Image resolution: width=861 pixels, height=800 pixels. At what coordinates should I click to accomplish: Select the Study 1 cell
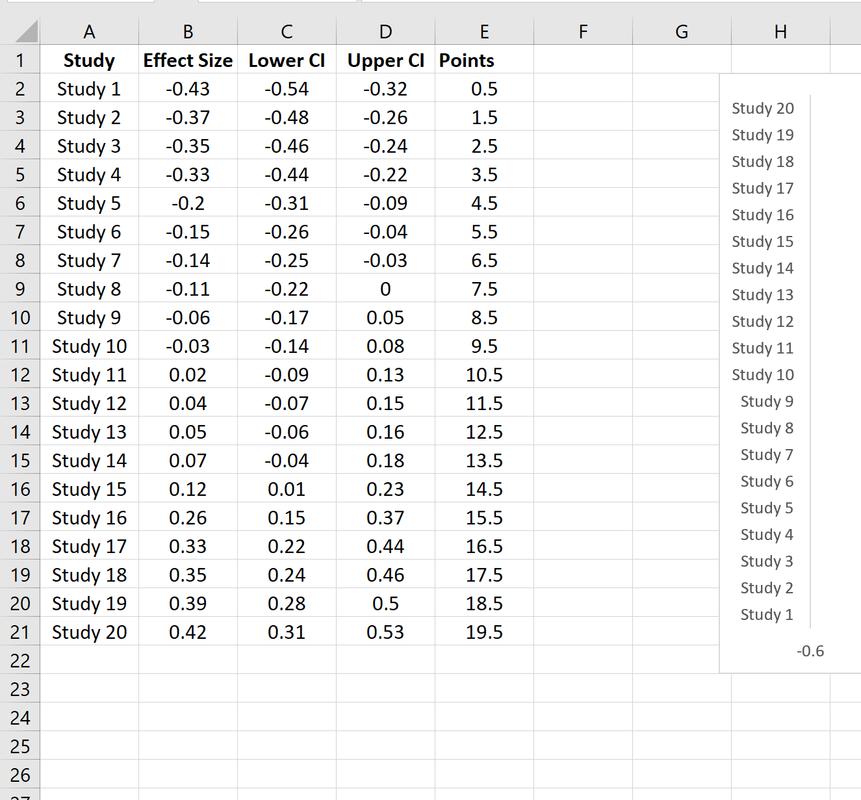click(90, 88)
